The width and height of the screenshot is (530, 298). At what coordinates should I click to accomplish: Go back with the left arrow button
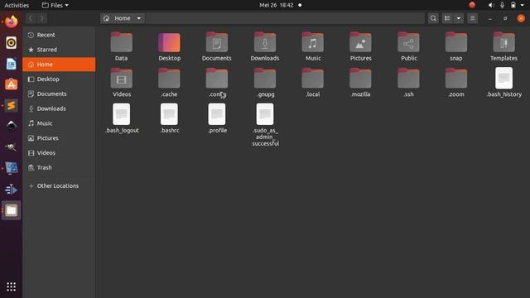[x=31, y=18]
